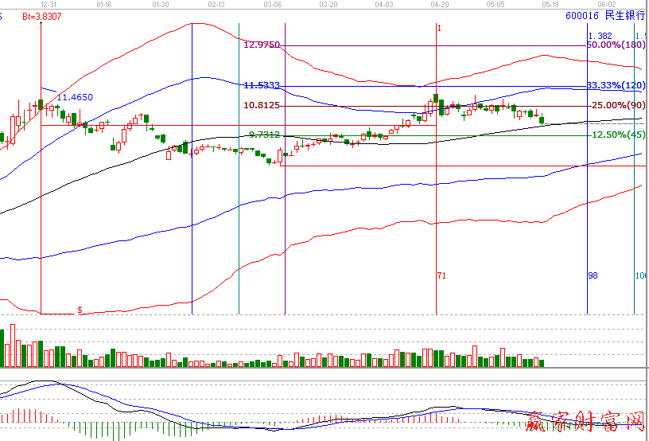
Task: Click the blue cycle marker labeled 98
Action: [x=593, y=275]
